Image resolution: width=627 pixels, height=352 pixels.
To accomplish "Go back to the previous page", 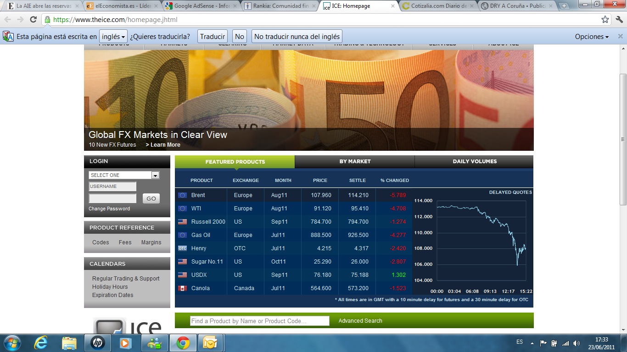I will pyautogui.click(x=8, y=20).
